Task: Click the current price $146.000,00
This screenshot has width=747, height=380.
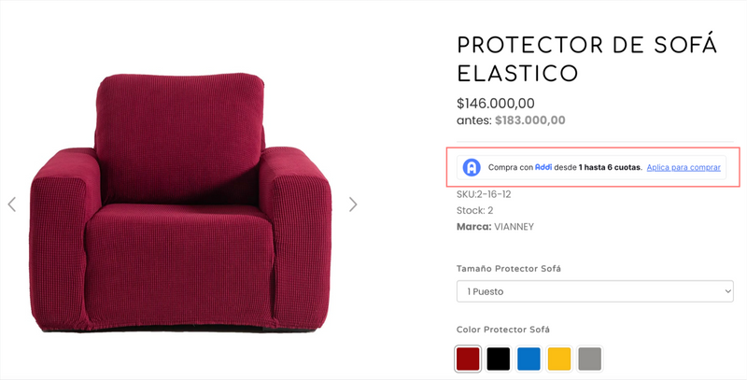Action: click(x=496, y=103)
